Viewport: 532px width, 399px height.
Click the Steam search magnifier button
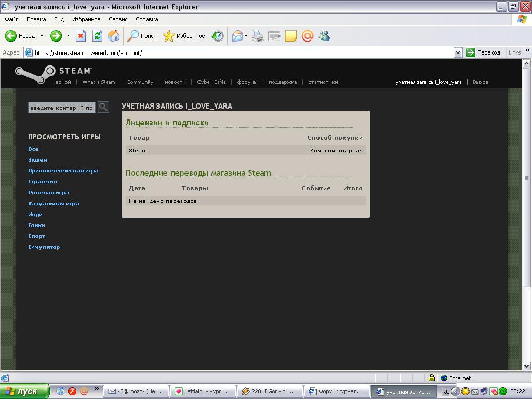(x=103, y=107)
